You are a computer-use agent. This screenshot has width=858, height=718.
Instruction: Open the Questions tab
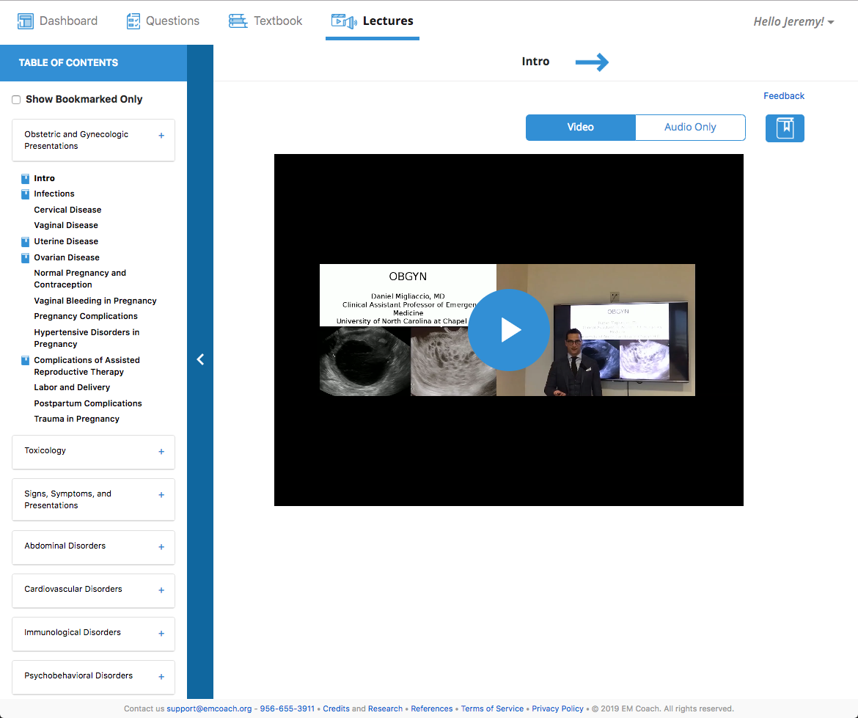tap(163, 21)
